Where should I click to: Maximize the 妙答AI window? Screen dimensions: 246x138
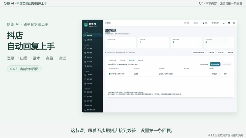point(229,23)
